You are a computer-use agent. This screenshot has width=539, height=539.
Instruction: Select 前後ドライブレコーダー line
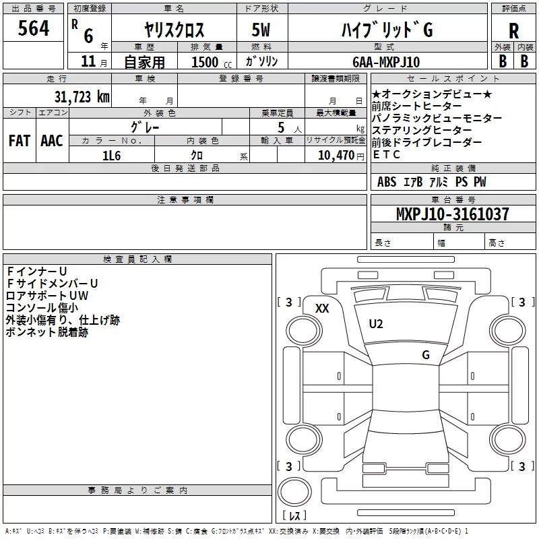pyautogui.click(x=426, y=142)
